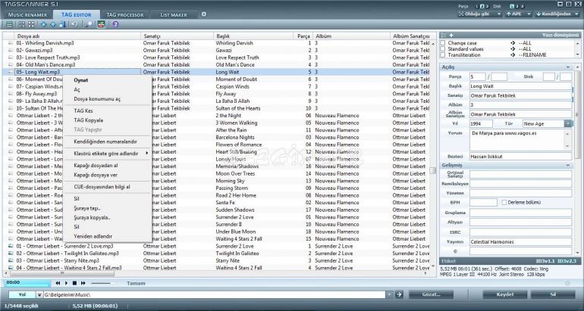Open the Kendiliğinden dropdown
Image resolution: width=584 pixels, height=311 pixels.
[558, 14]
